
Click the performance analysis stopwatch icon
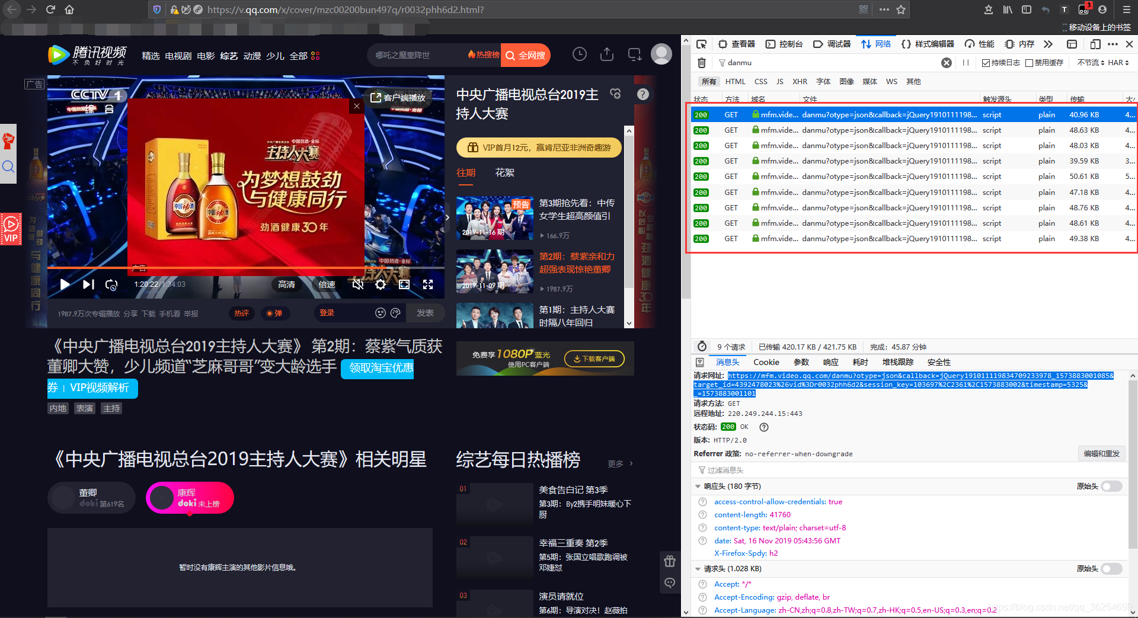pos(702,347)
